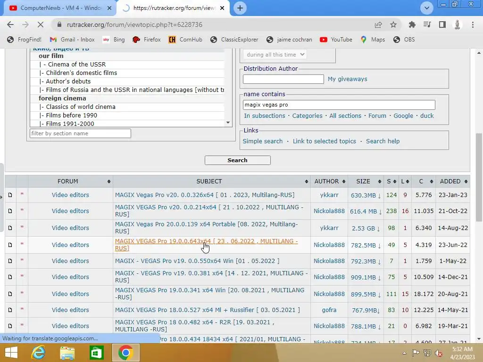This screenshot has height=362, width=483.
Task: Open Windows Start button
Action: 11,353
